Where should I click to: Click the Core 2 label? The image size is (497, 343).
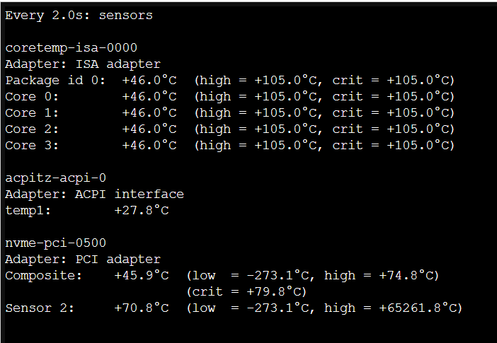click(x=32, y=129)
